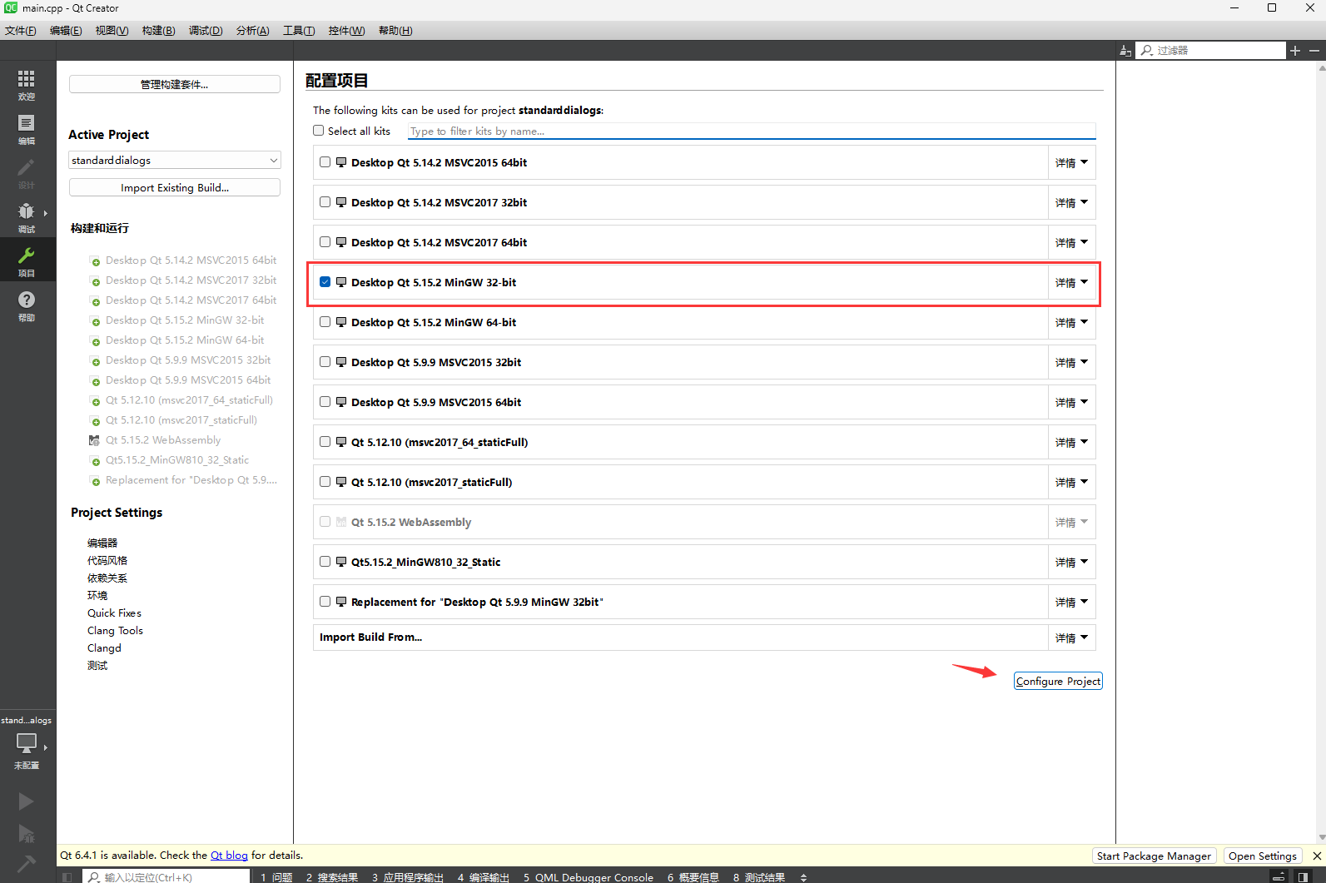Image resolution: width=1326 pixels, height=883 pixels.
Task: Follow the Qt blog link
Action: click(229, 856)
